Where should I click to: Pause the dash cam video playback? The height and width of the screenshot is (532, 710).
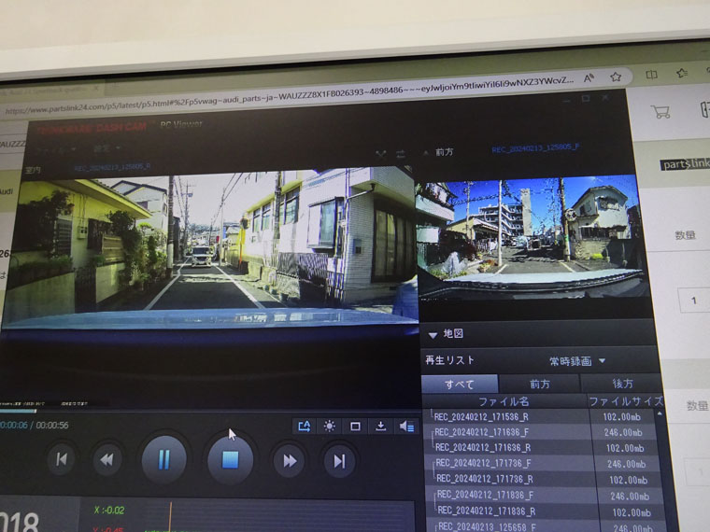(163, 459)
